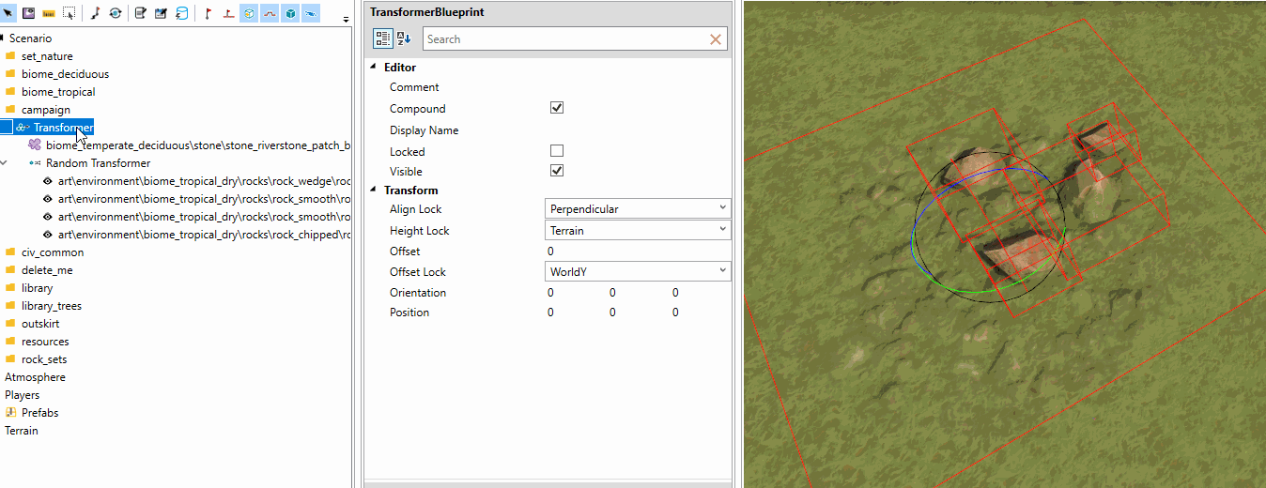Uncheck the Compound checkbox

(557, 108)
